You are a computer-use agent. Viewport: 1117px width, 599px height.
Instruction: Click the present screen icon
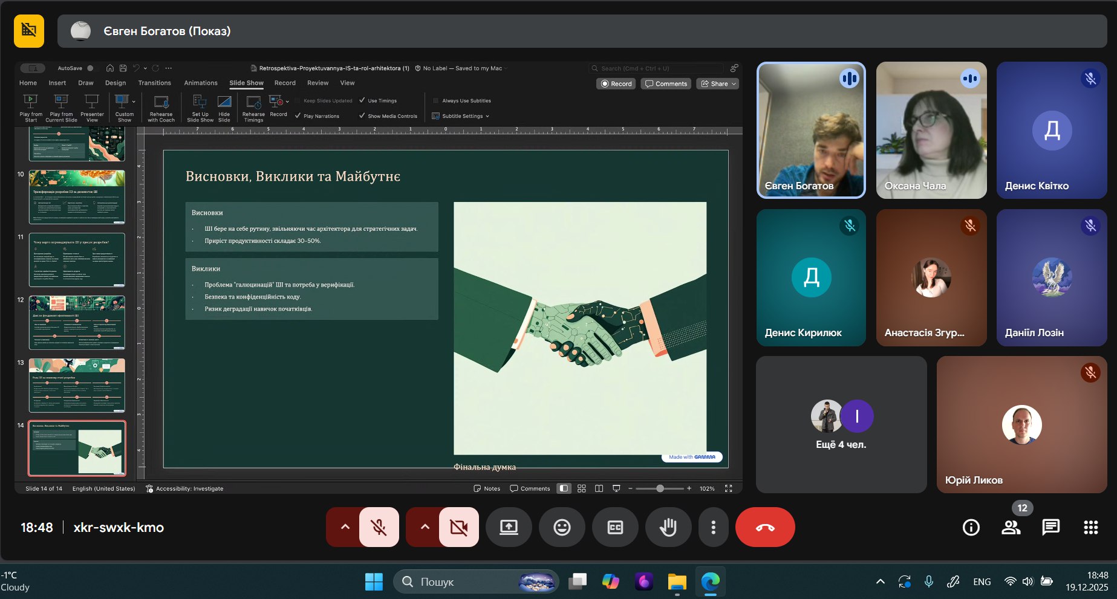pyautogui.click(x=509, y=527)
